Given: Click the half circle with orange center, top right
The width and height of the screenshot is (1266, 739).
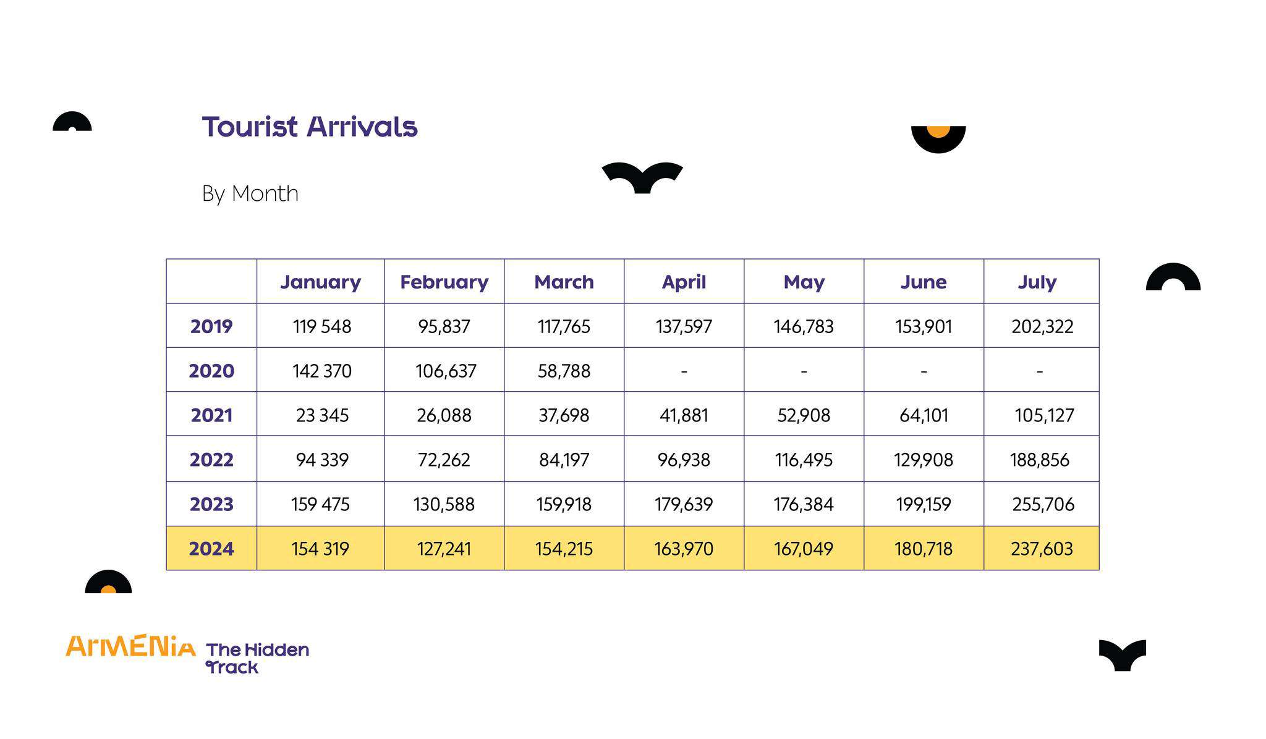Looking at the screenshot, I should tap(938, 140).
